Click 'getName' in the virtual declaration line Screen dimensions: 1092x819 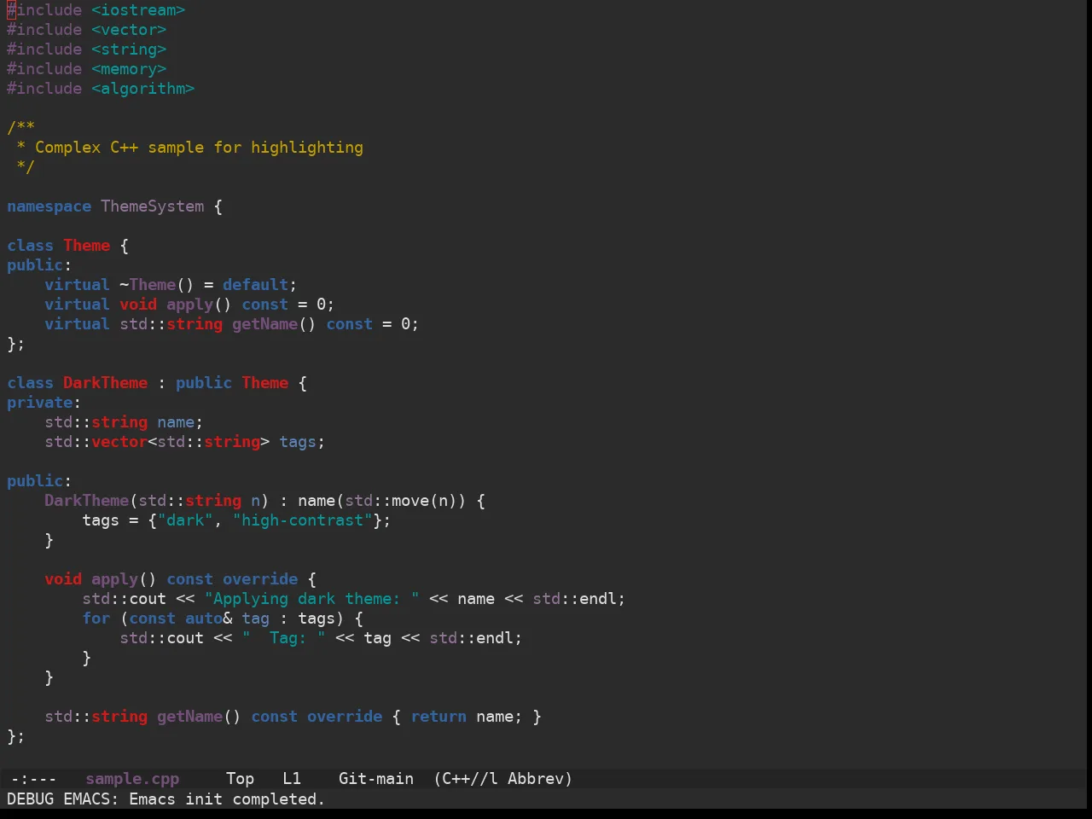point(264,324)
